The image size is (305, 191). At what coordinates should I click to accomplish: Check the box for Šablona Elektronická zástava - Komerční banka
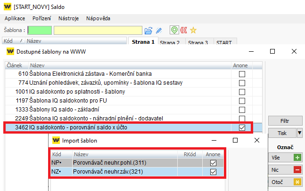click(x=242, y=74)
